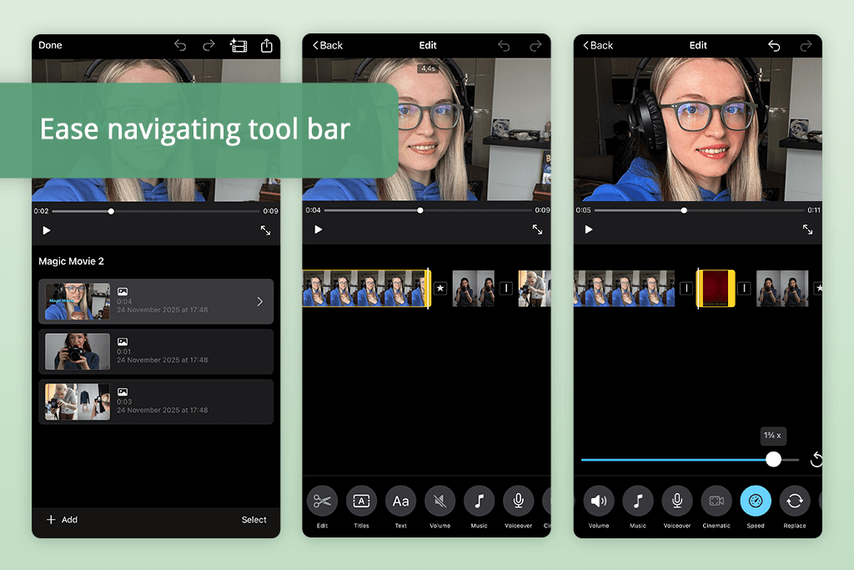Select the photographer clip in middle timeline
The image size is (854, 570).
point(474,288)
